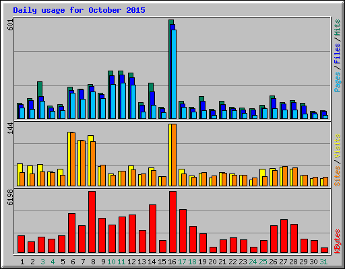The width and height of the screenshot is (345, 269).
Task: Click the red KBytes bar for day 8
Action: coord(92,222)
